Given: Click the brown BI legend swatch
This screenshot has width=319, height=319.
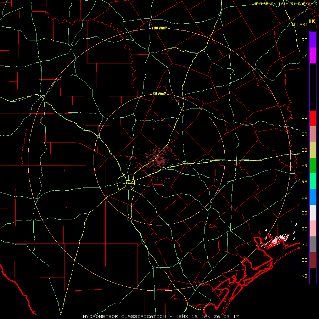Looking at the screenshot, I should (313, 260).
